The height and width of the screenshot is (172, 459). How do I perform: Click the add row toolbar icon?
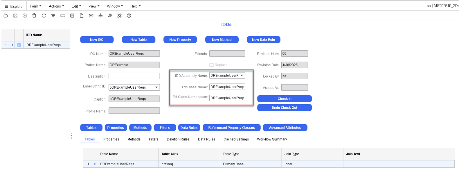(63, 16)
